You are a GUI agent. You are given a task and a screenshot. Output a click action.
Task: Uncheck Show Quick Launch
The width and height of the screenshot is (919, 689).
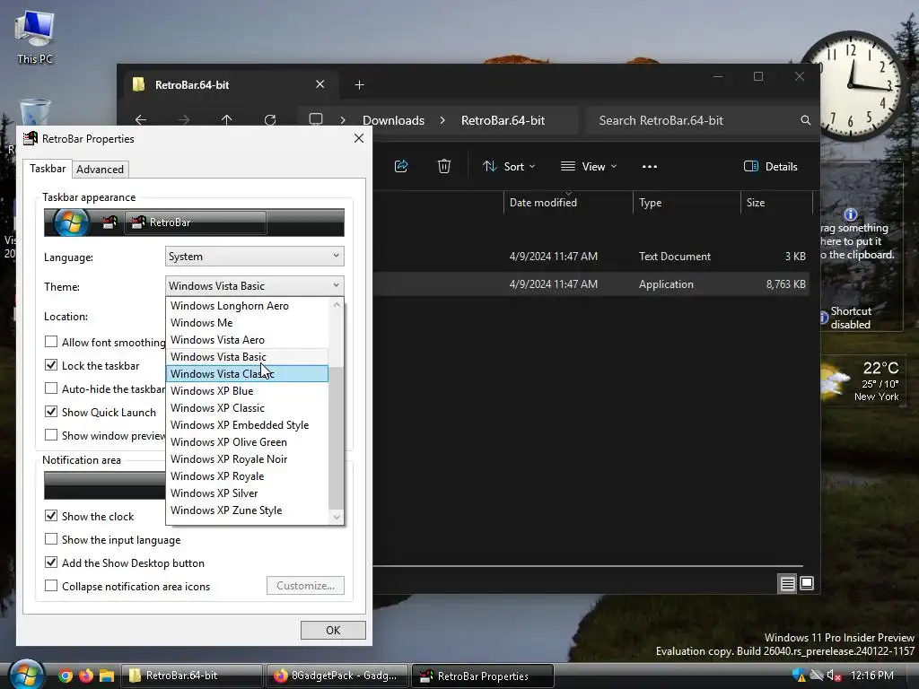pos(51,412)
